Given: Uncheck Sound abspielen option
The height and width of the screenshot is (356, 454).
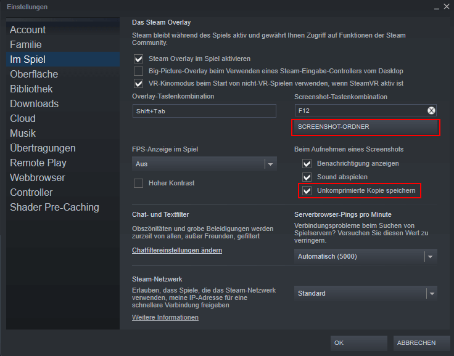Looking at the screenshot, I should (x=307, y=177).
